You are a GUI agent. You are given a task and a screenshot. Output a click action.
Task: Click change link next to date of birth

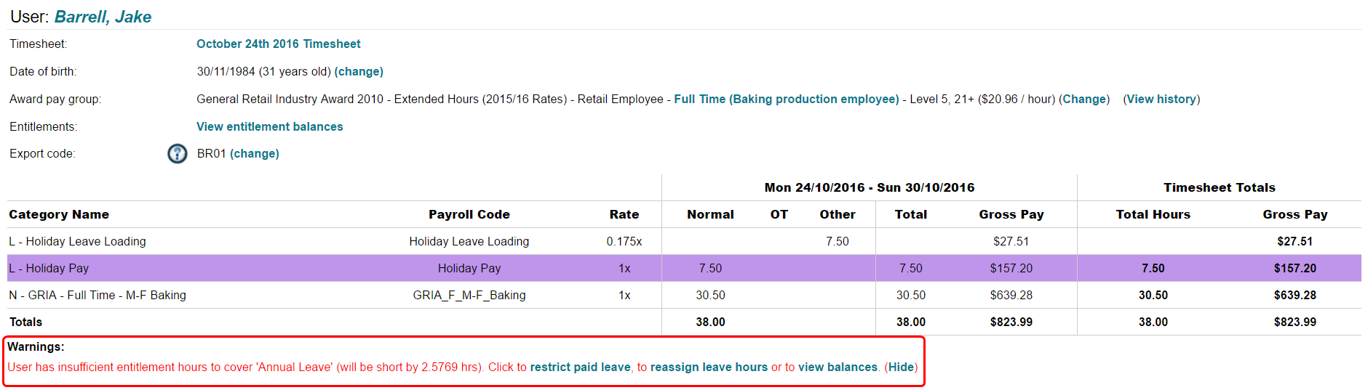(359, 72)
